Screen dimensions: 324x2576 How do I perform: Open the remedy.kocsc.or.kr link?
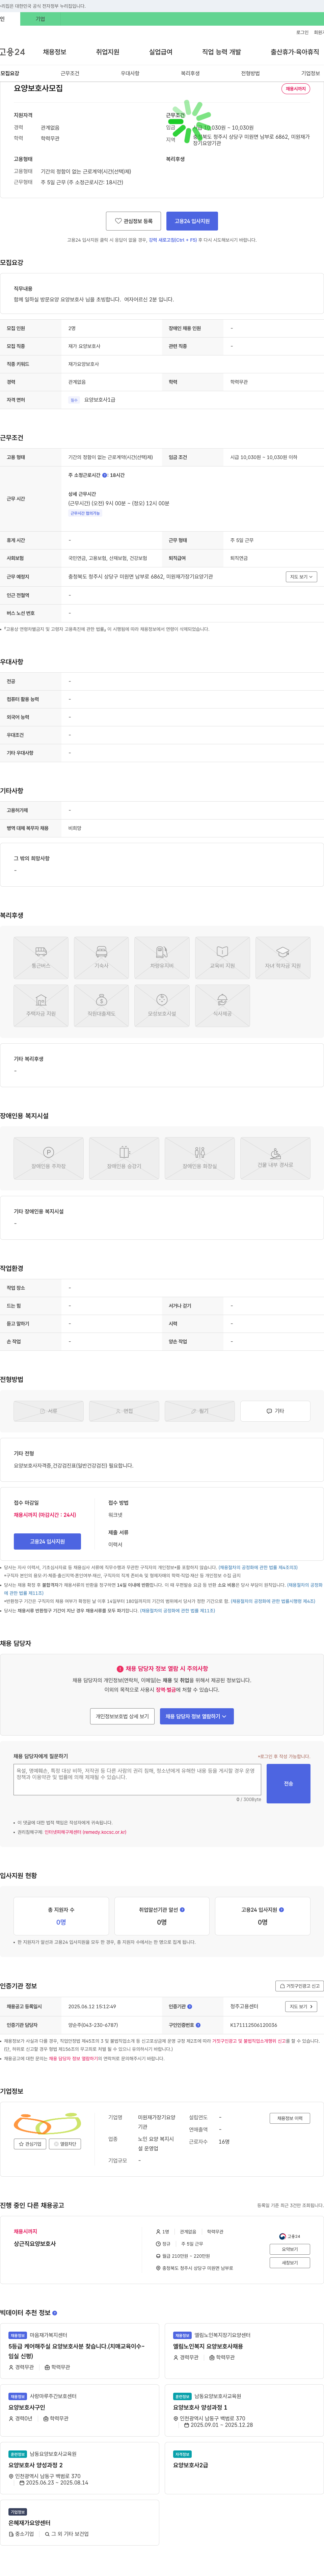click(x=85, y=1832)
